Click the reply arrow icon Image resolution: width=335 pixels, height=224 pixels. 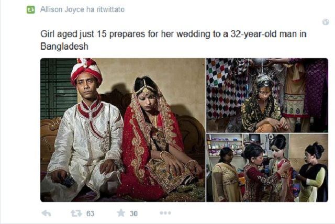(46, 213)
